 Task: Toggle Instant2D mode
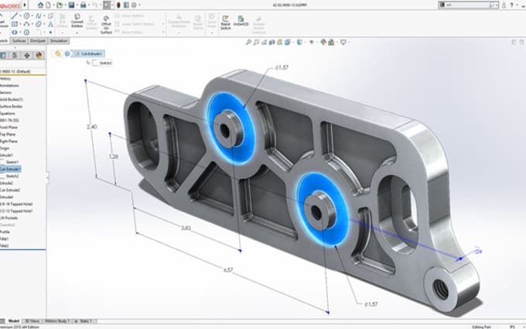point(241,20)
